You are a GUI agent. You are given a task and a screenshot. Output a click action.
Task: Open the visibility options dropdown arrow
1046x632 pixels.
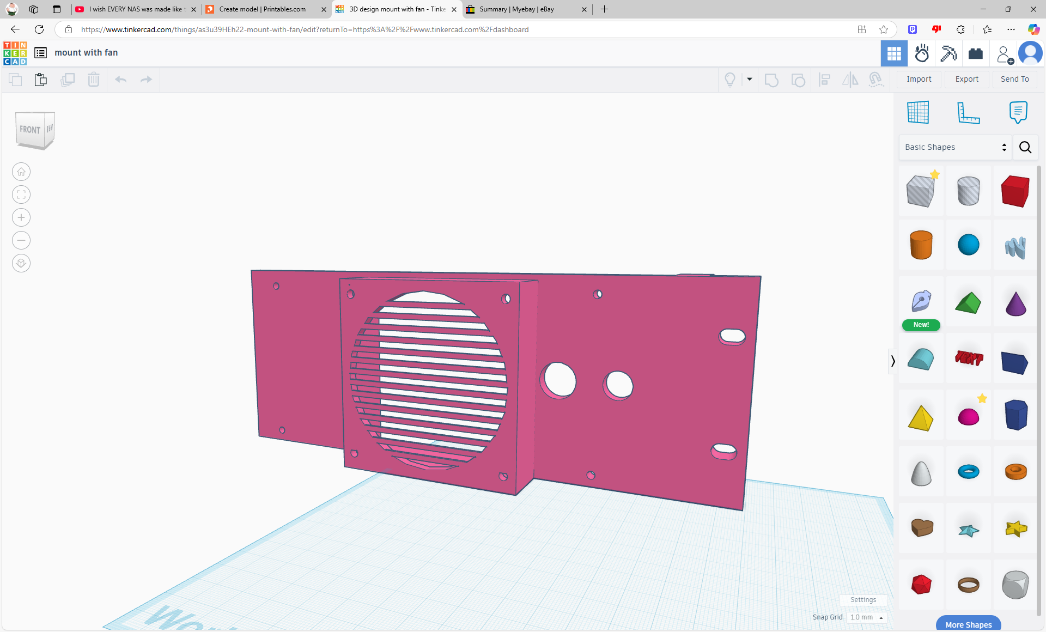point(750,80)
